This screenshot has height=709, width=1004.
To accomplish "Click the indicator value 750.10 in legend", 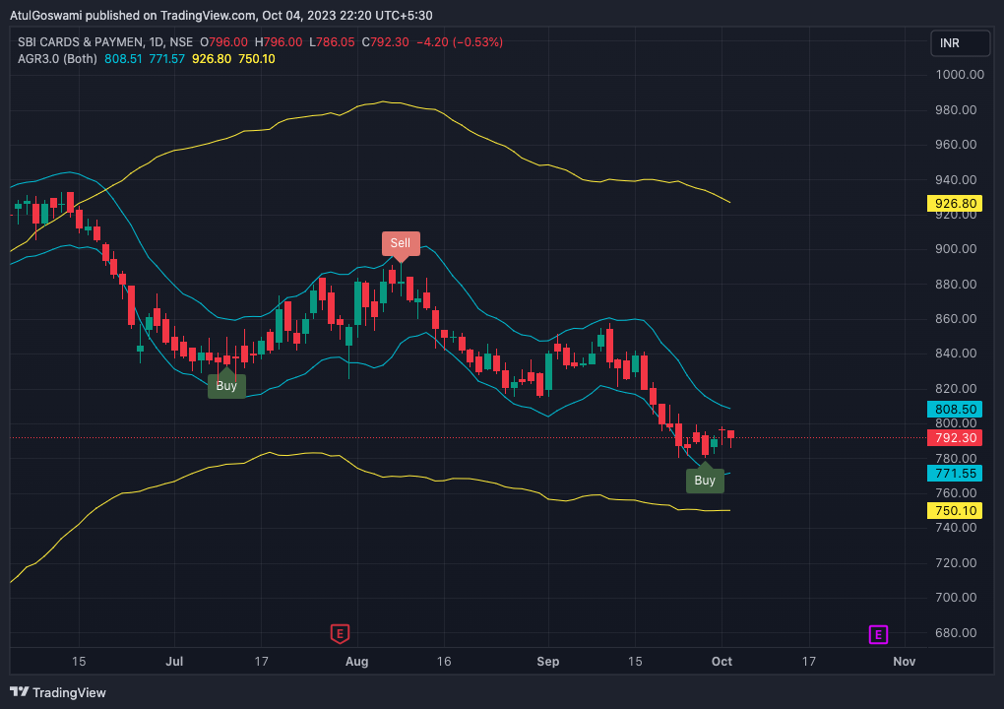I will click(257, 59).
